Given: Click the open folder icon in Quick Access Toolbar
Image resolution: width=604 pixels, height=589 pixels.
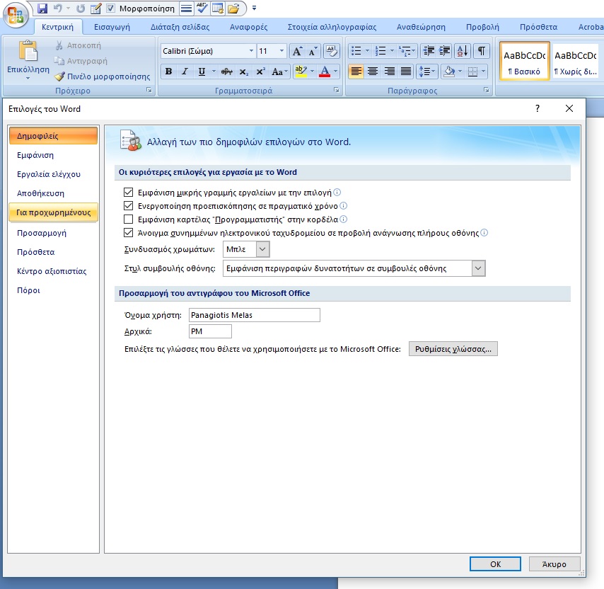Looking at the screenshot, I should coord(233,8).
